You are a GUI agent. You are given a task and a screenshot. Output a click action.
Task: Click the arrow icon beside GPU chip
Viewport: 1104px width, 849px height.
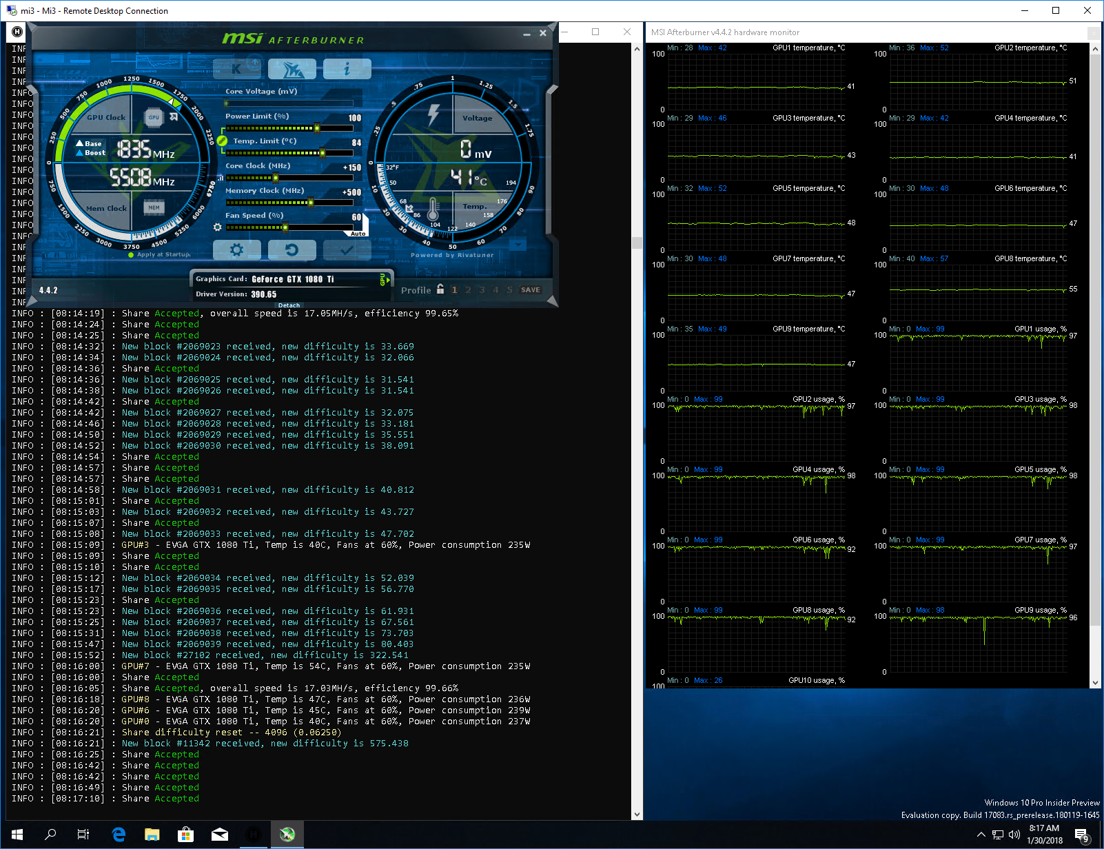tap(174, 117)
